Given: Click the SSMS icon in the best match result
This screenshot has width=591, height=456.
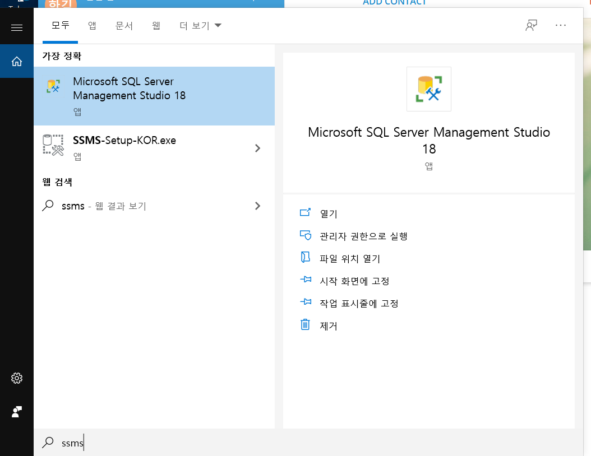Looking at the screenshot, I should 53,86.
